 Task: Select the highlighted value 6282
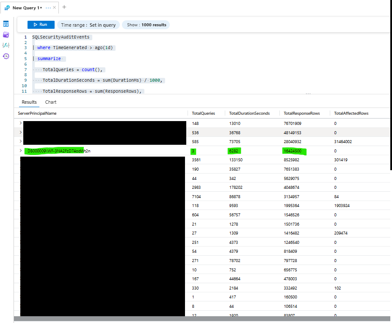(x=234, y=151)
